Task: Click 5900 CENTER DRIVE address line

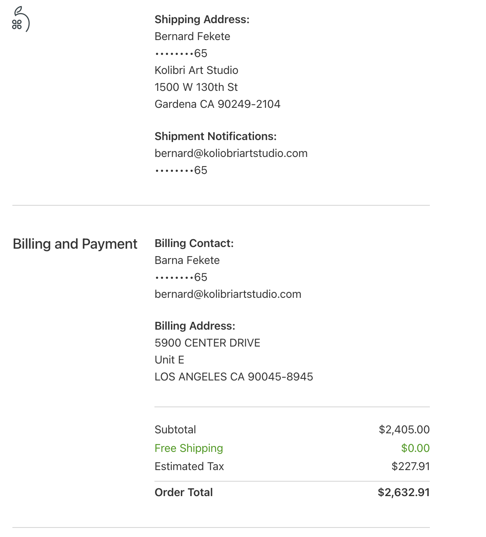Action: pyautogui.click(x=207, y=343)
